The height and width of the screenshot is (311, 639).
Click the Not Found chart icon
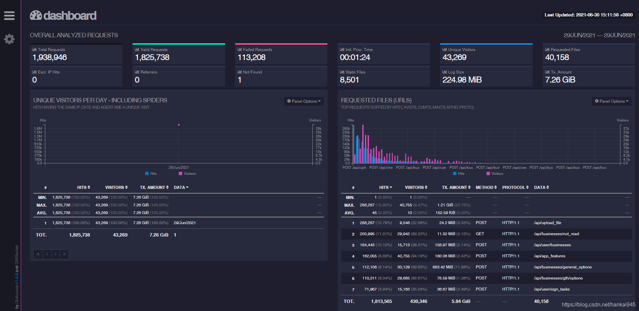(239, 72)
